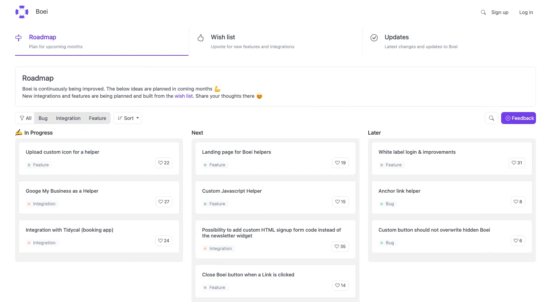Select the All filter
Screen dimensions: 552x302
tap(25, 118)
